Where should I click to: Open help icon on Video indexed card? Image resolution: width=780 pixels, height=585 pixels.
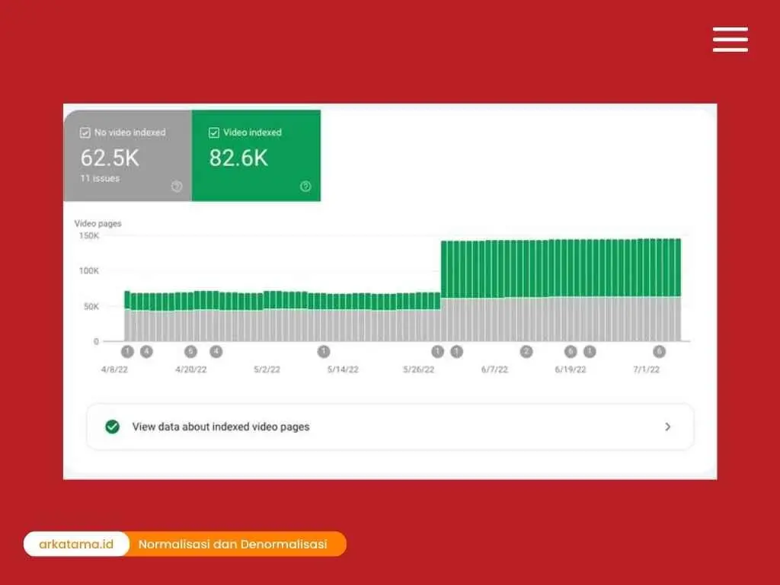coord(305,186)
